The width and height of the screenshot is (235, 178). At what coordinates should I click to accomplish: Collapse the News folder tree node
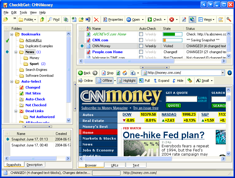[x=16, y=52]
